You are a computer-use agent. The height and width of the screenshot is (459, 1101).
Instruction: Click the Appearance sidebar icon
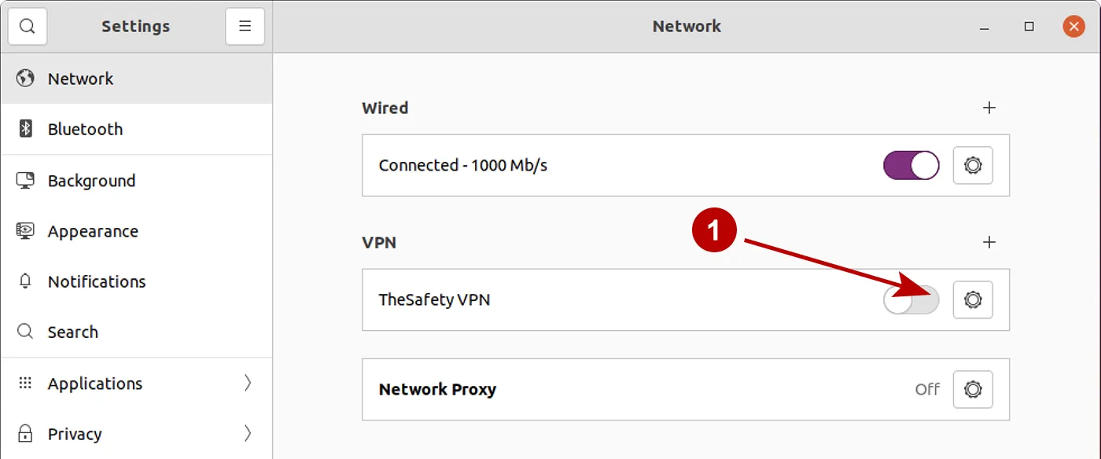coord(24,230)
